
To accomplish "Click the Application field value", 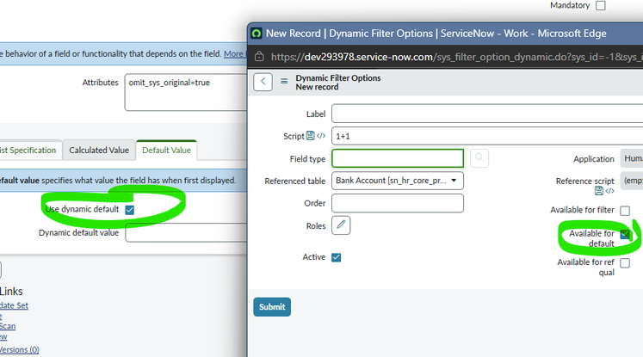I will 632,158.
